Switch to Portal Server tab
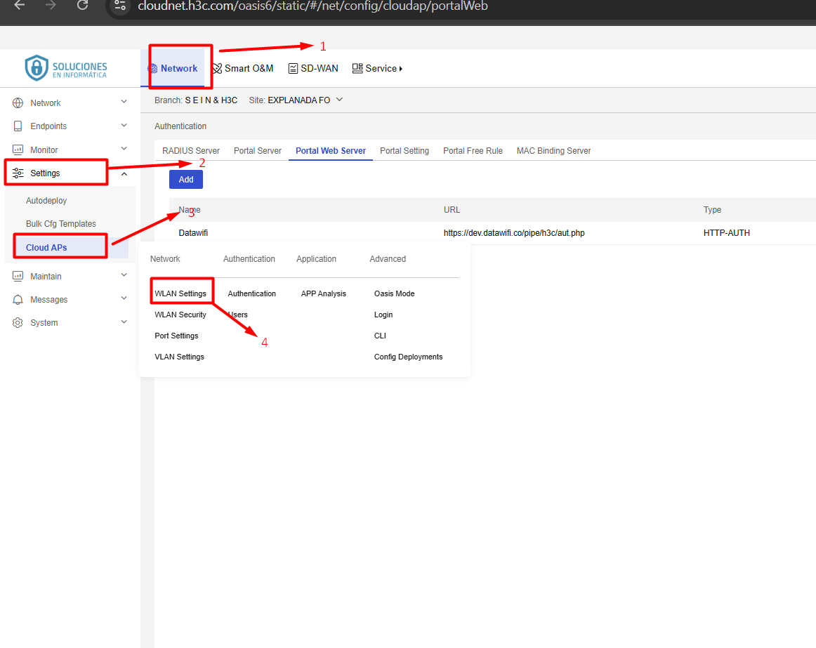The width and height of the screenshot is (816, 648). click(x=258, y=150)
